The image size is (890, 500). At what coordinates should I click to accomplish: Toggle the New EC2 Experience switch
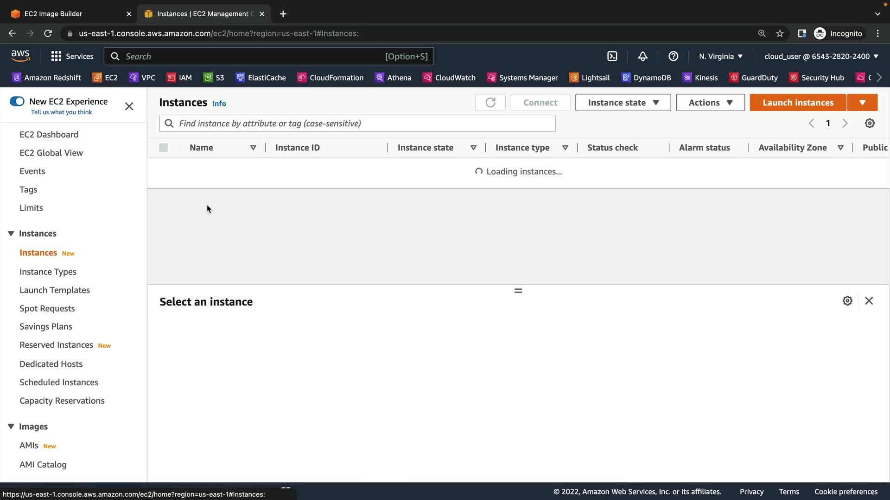pyautogui.click(x=17, y=101)
